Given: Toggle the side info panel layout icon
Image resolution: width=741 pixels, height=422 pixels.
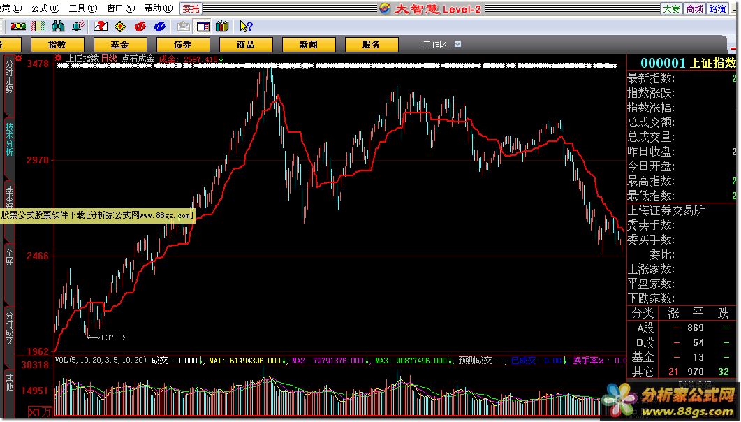Looking at the screenshot, I should [203, 27].
